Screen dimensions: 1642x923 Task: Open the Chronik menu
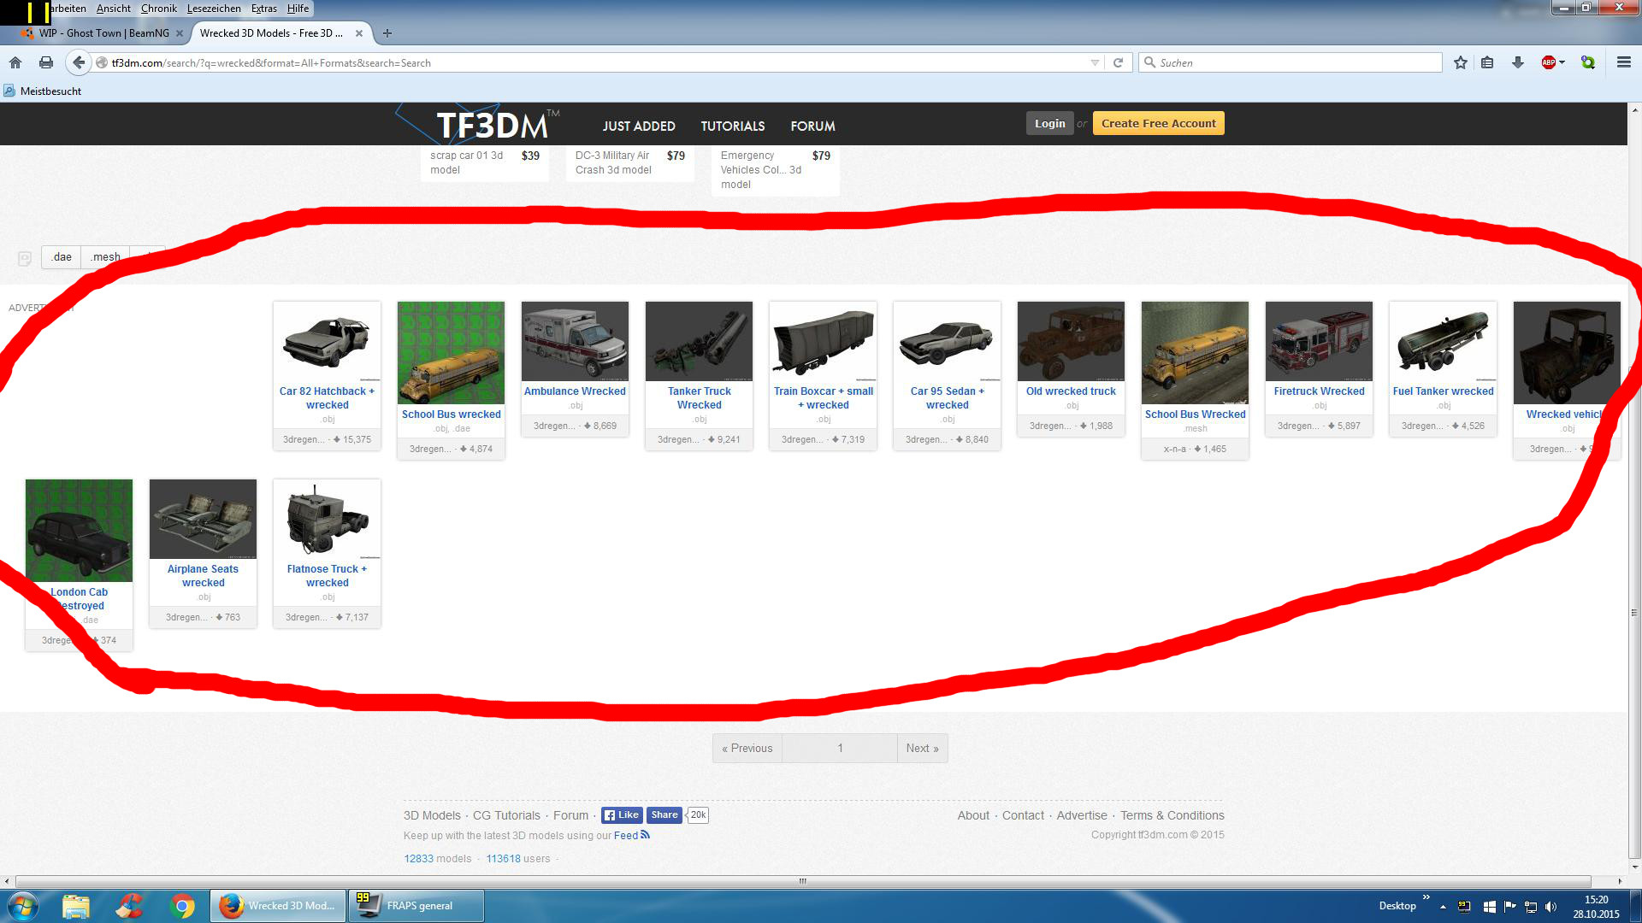point(159,9)
